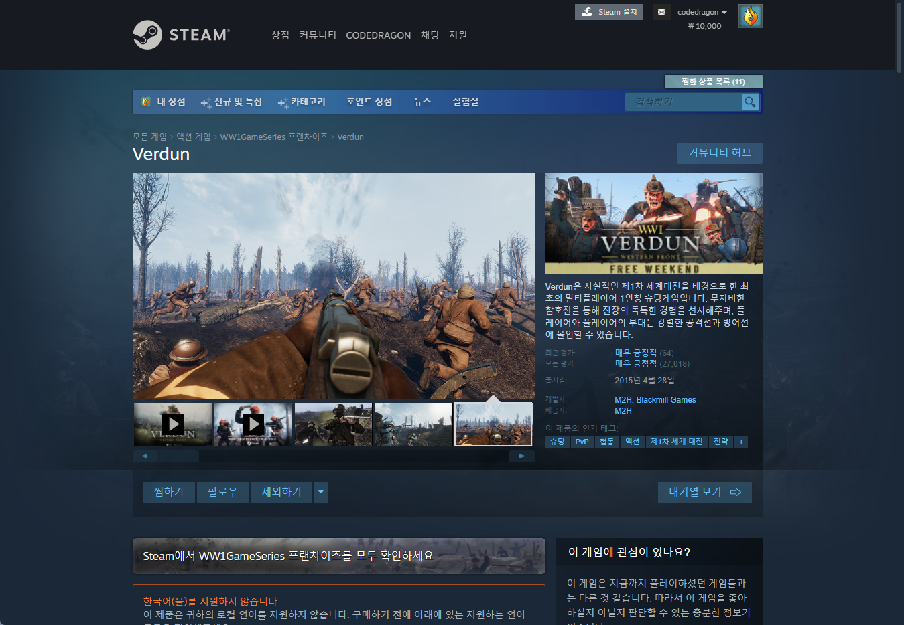Open 뉴스 tab
904x625 pixels.
(x=422, y=102)
